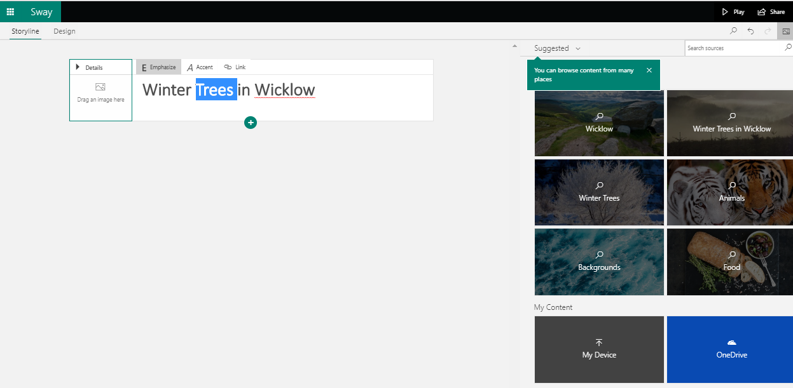Image resolution: width=793 pixels, height=388 pixels.
Task: Toggle the Insert media pane icon
Action: pos(786,30)
